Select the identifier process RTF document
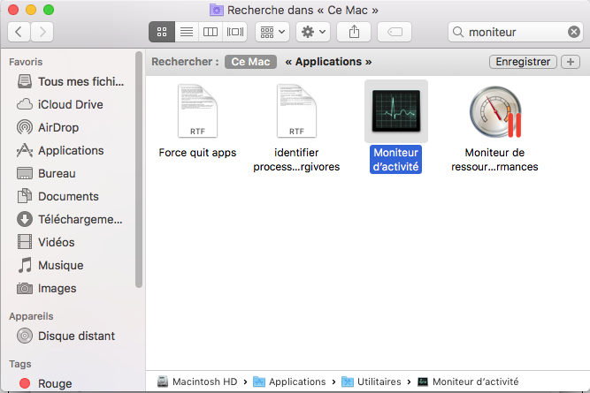The width and height of the screenshot is (590, 393). pyautogui.click(x=296, y=113)
